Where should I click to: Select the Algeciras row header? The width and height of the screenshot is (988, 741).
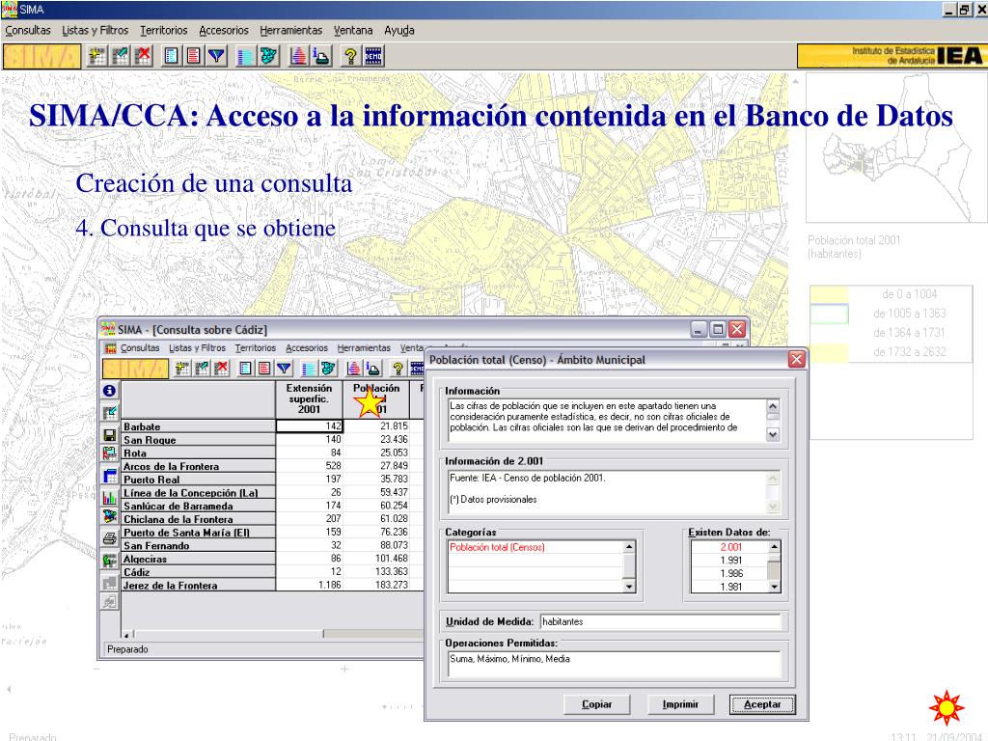click(x=198, y=559)
